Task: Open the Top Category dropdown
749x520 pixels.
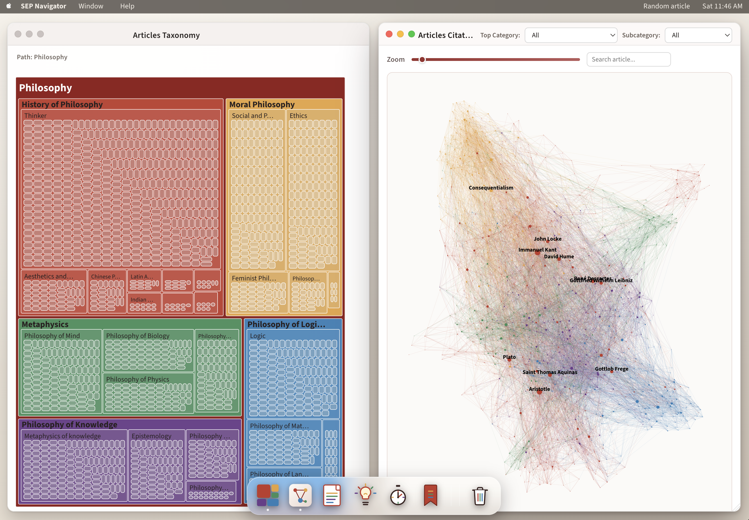Action: tap(571, 35)
